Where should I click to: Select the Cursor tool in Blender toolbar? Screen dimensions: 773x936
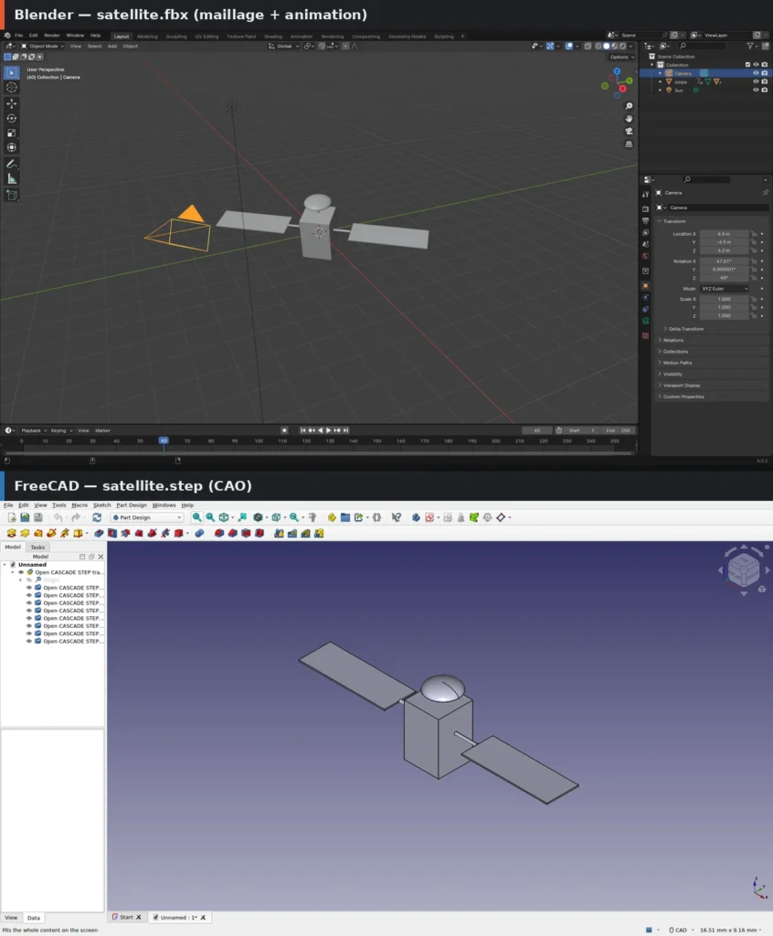pos(11,88)
